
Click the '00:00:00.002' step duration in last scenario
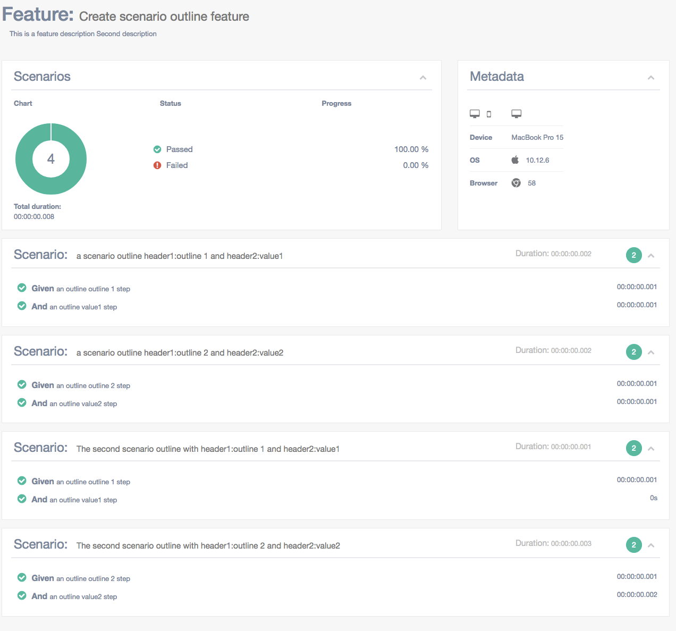click(637, 595)
